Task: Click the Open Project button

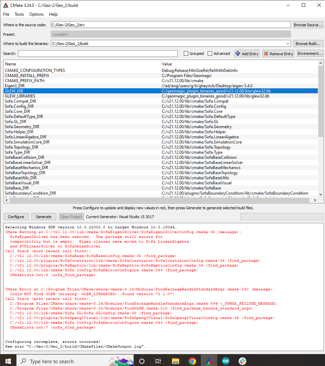Action: [x=71, y=217]
